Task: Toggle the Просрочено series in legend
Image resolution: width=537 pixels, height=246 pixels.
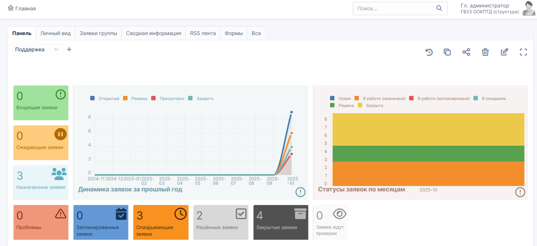Action: (168, 98)
